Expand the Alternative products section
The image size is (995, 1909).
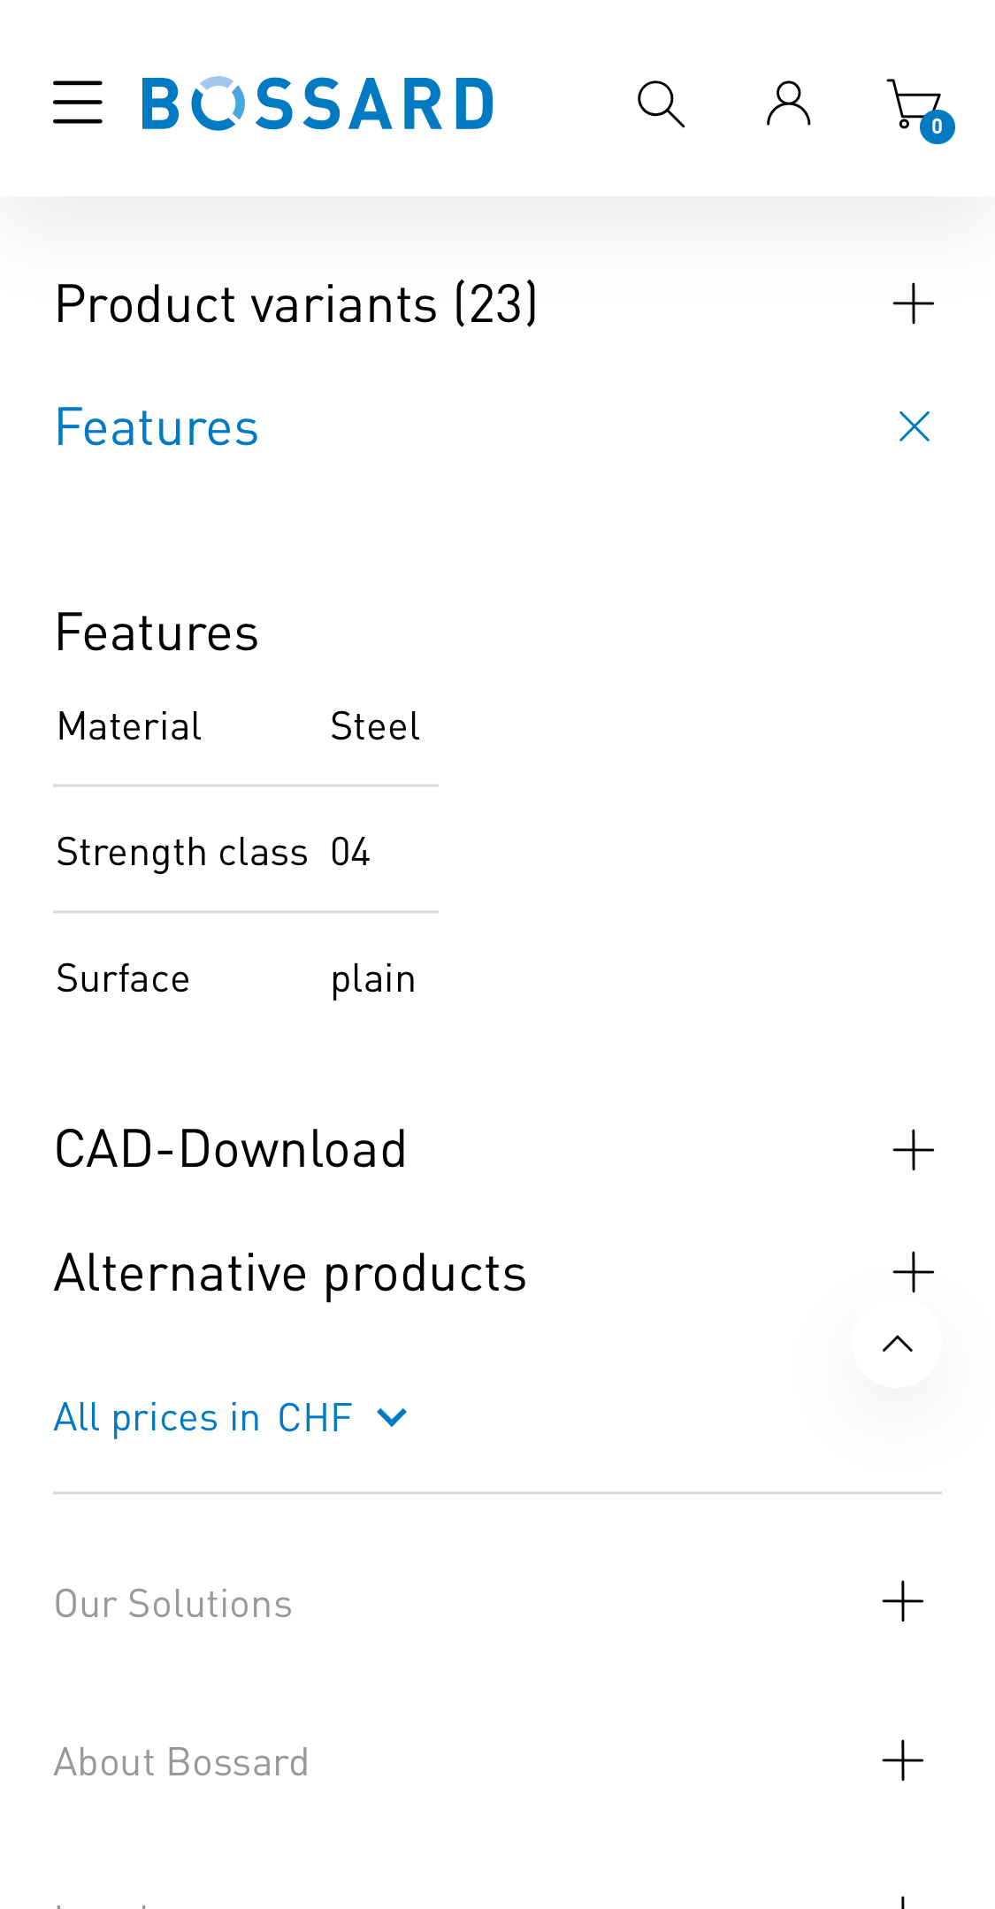915,1272
